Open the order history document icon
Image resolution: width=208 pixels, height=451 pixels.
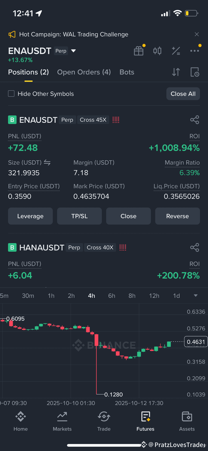(x=195, y=72)
